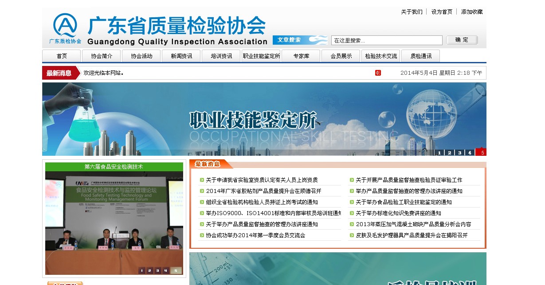The image size is (545, 285).
Task: Click the green bullet beside 关于开展产品质量监督抽查检验员证审验工作
Action: point(352,180)
